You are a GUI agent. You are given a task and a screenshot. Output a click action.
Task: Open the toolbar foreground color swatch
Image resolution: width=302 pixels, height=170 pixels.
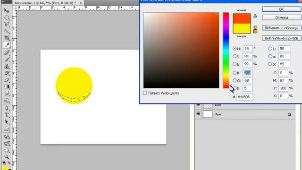[x=5, y=168]
